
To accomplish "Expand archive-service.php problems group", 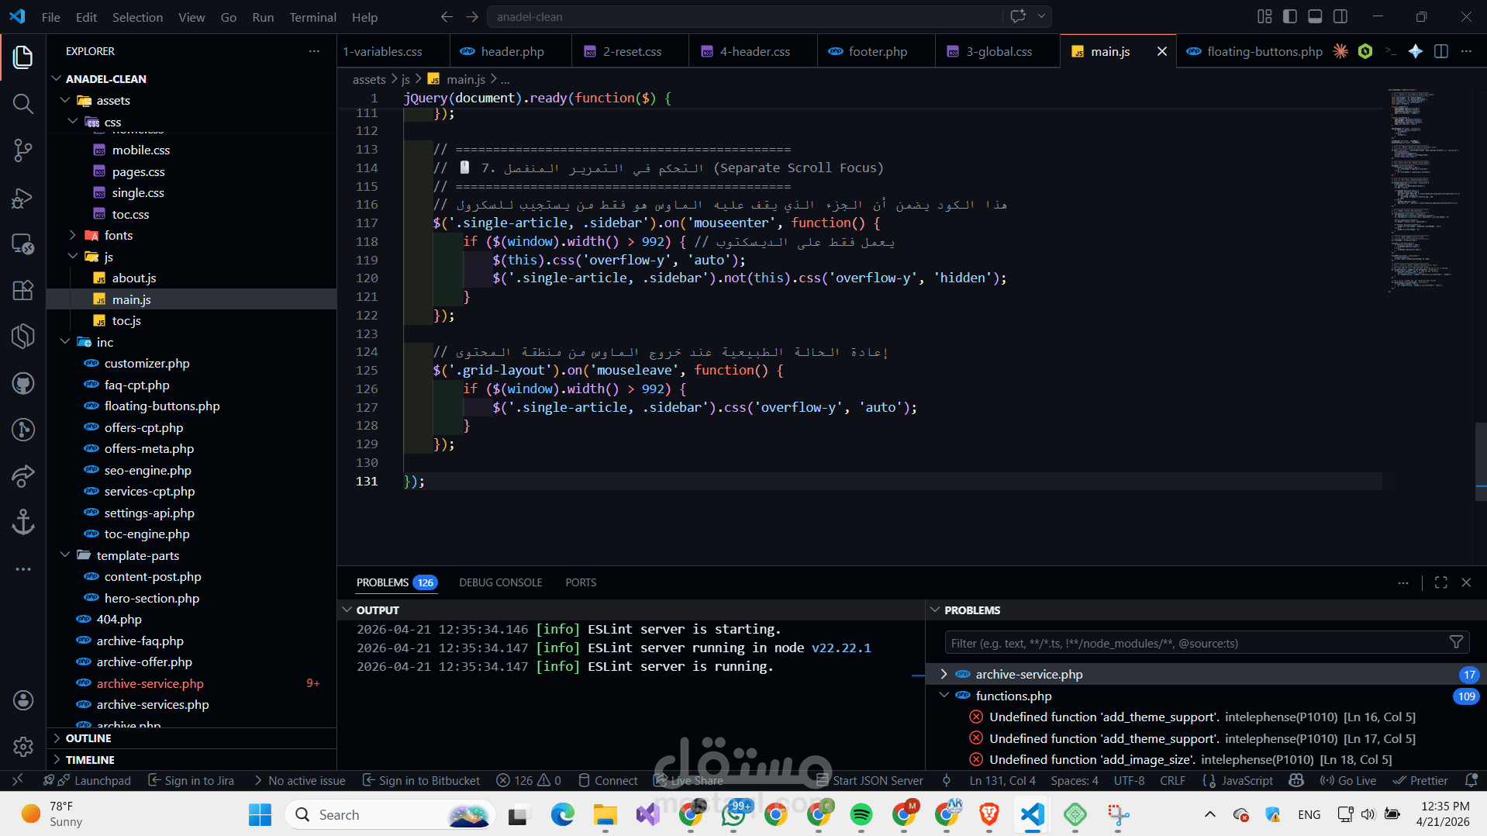I will point(944,674).
